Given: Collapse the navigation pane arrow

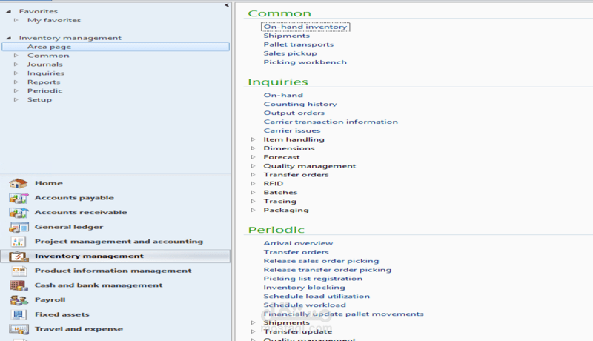Looking at the screenshot, I should [227, 5].
